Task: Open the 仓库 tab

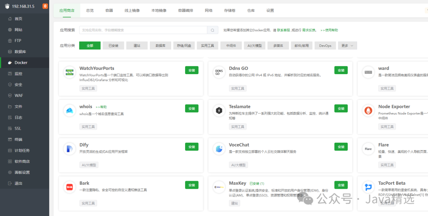Action: click(251, 10)
